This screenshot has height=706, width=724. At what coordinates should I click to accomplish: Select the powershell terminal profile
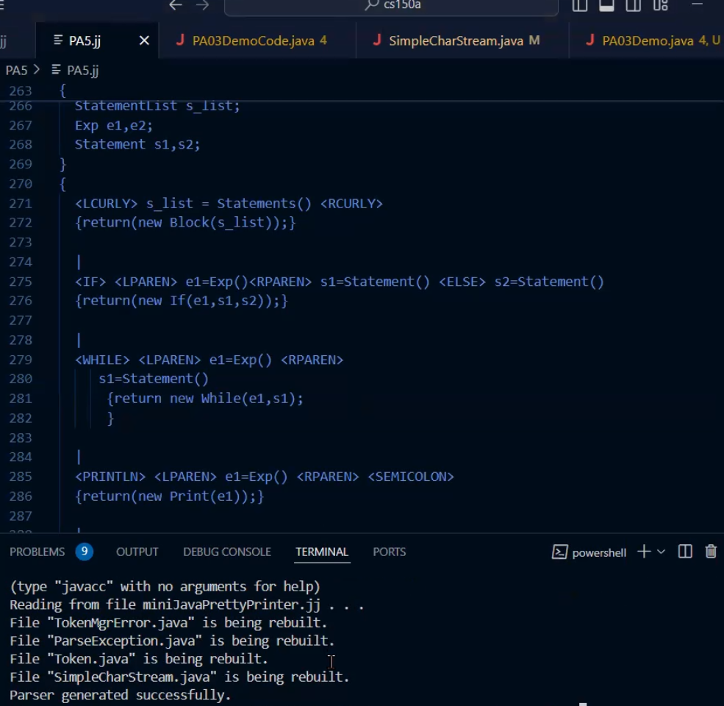click(x=589, y=552)
